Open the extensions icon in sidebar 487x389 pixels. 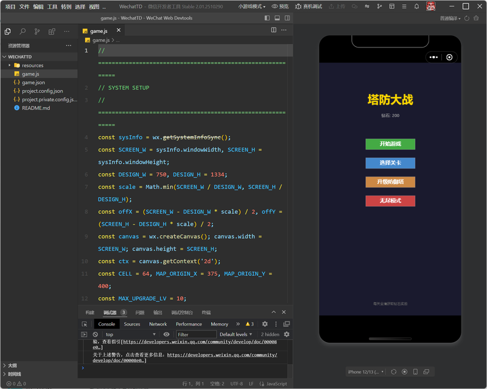(x=52, y=32)
